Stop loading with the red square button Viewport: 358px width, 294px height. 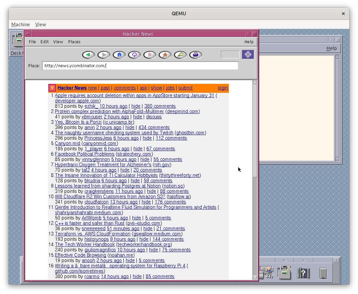[x=149, y=55]
